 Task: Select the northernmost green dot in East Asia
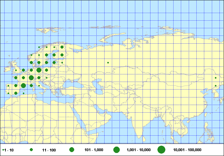[215, 78]
